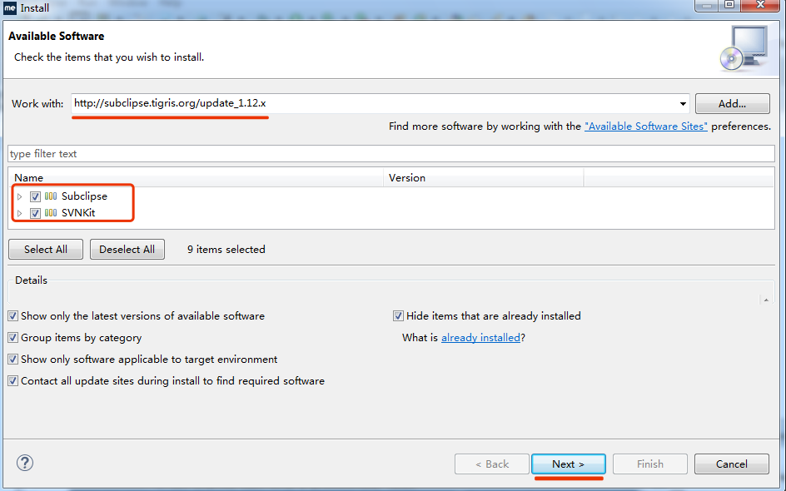The image size is (786, 491).
Task: Uncheck the Subclipse checkbox
Action: [35, 196]
